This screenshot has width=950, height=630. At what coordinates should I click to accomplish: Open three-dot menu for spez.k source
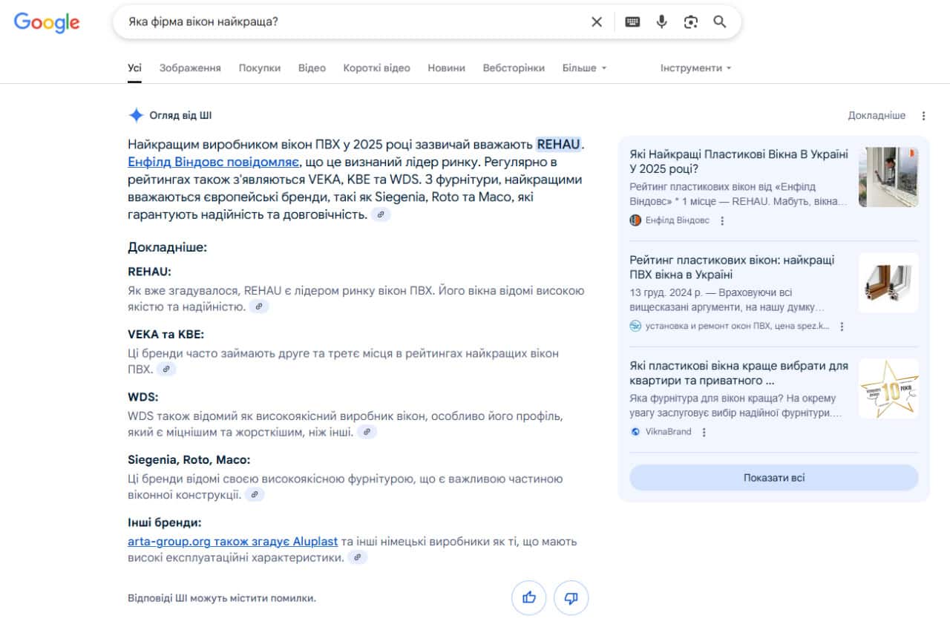point(842,326)
